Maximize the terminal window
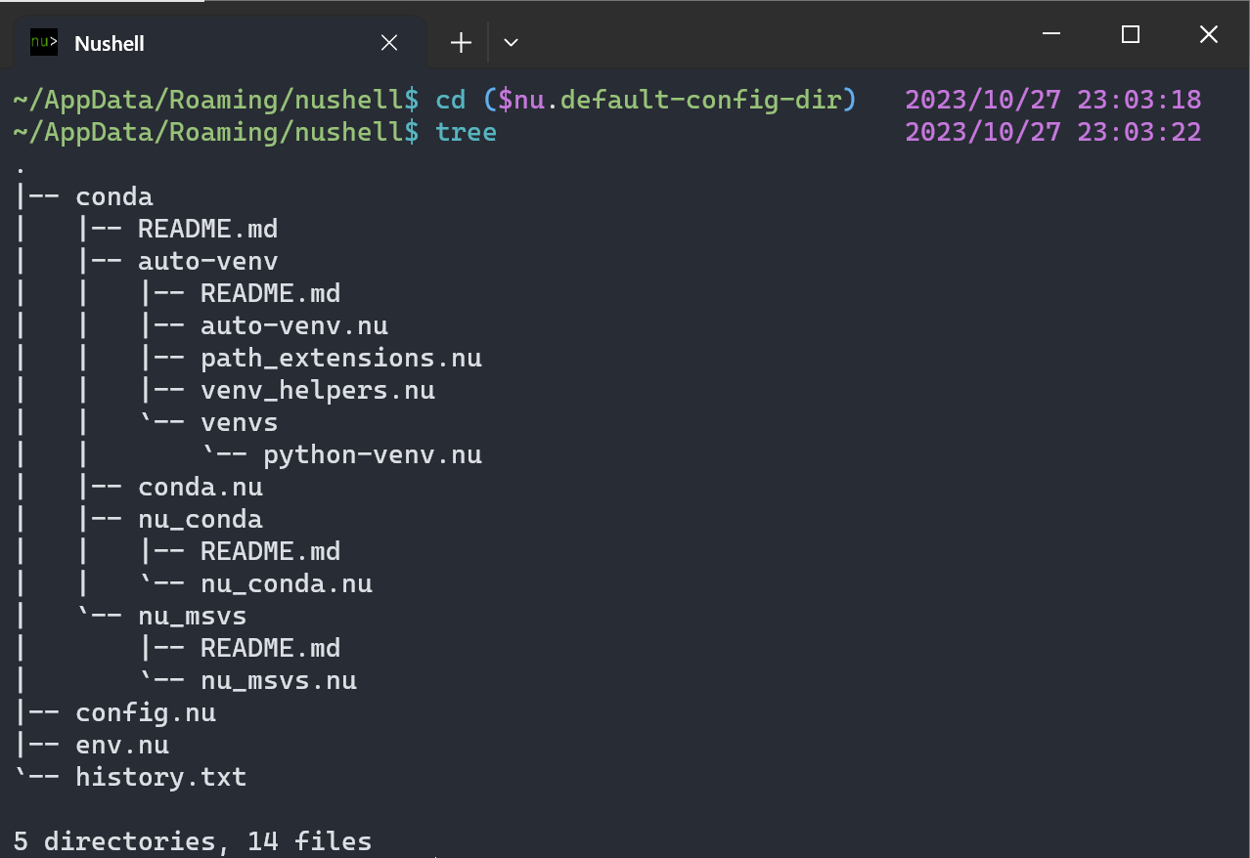1250x858 pixels. [x=1131, y=35]
